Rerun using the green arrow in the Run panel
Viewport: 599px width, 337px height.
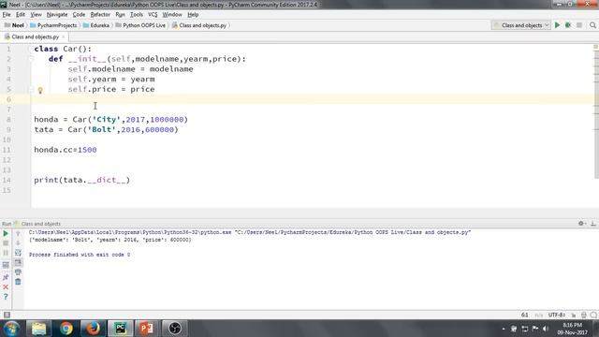tap(6, 233)
